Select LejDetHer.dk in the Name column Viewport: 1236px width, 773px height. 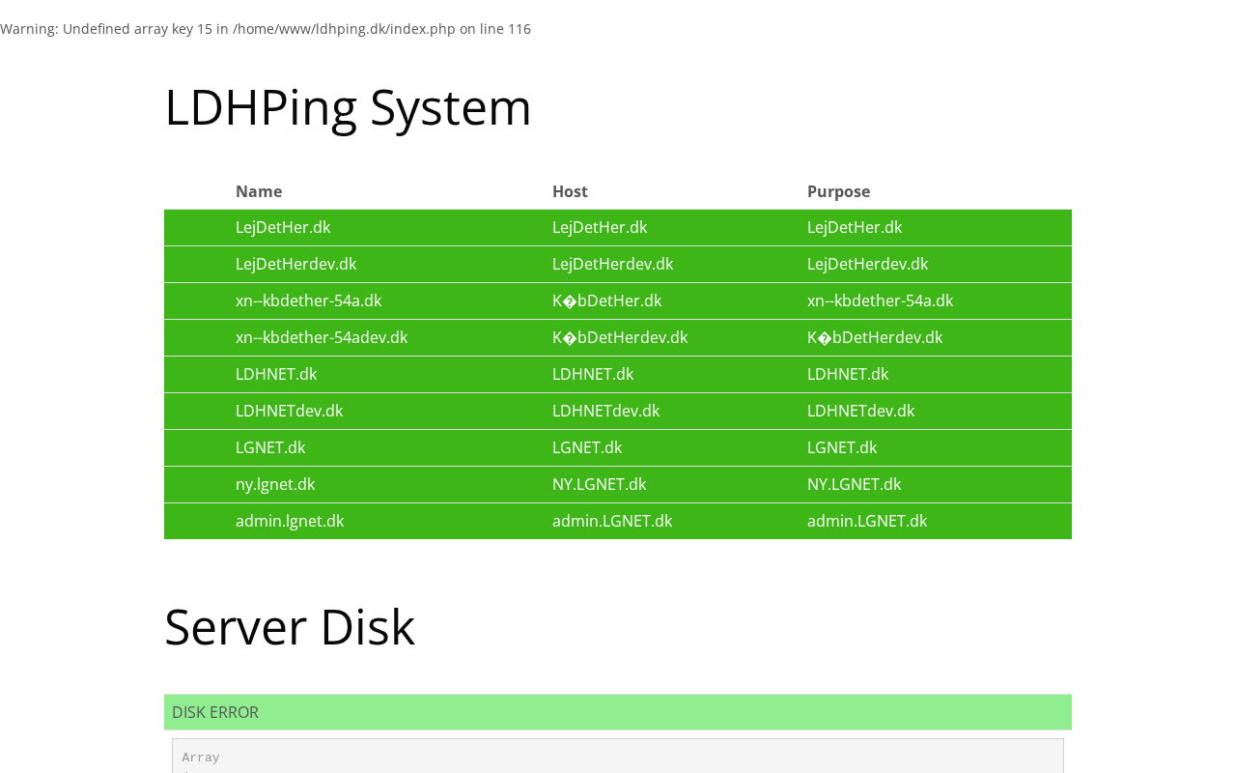coord(283,228)
